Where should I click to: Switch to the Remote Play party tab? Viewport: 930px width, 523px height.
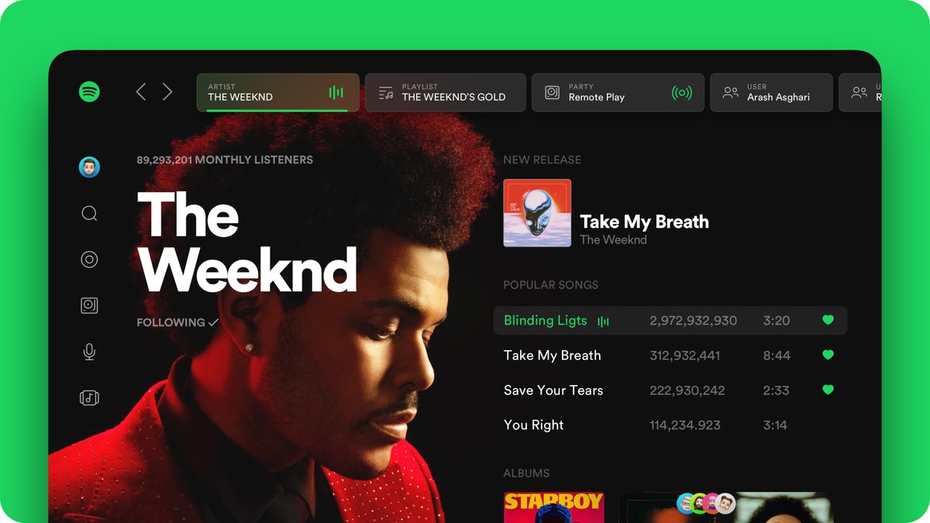pos(618,93)
